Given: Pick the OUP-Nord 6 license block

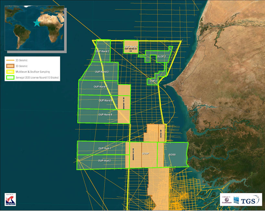Looking at the screenshot, I should coord(105,114).
